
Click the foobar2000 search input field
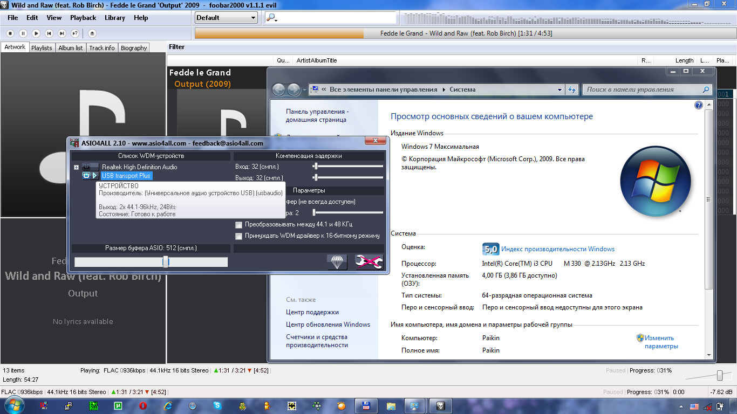point(330,18)
